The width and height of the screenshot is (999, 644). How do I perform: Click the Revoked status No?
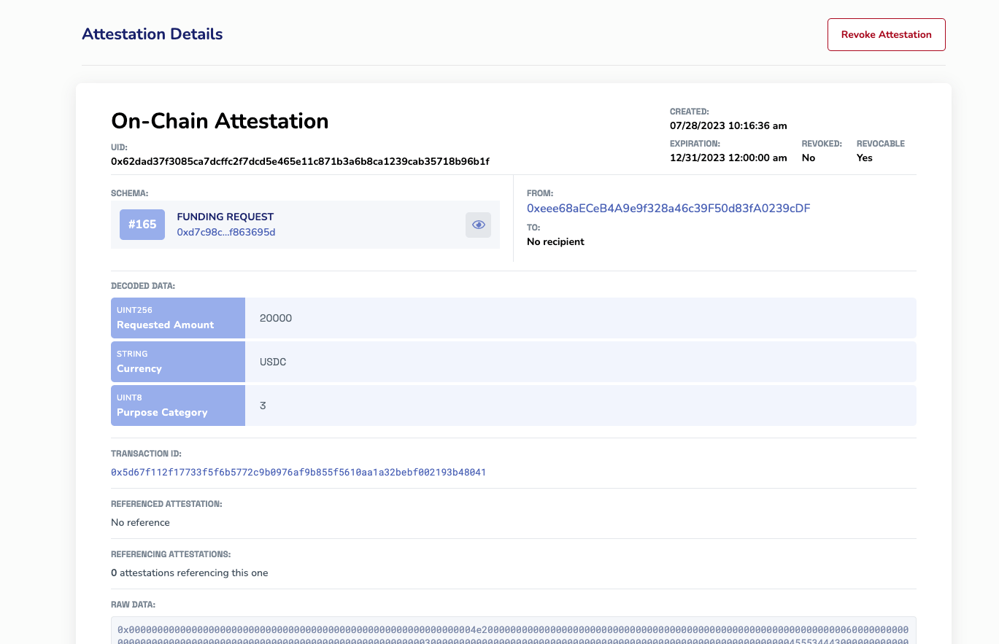[x=809, y=158]
